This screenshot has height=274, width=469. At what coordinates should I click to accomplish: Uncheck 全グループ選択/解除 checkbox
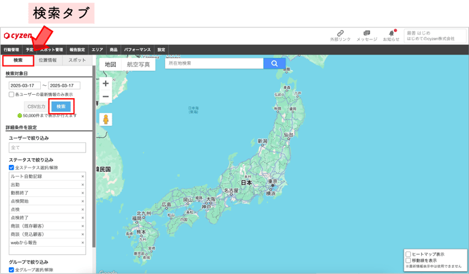[12, 270]
